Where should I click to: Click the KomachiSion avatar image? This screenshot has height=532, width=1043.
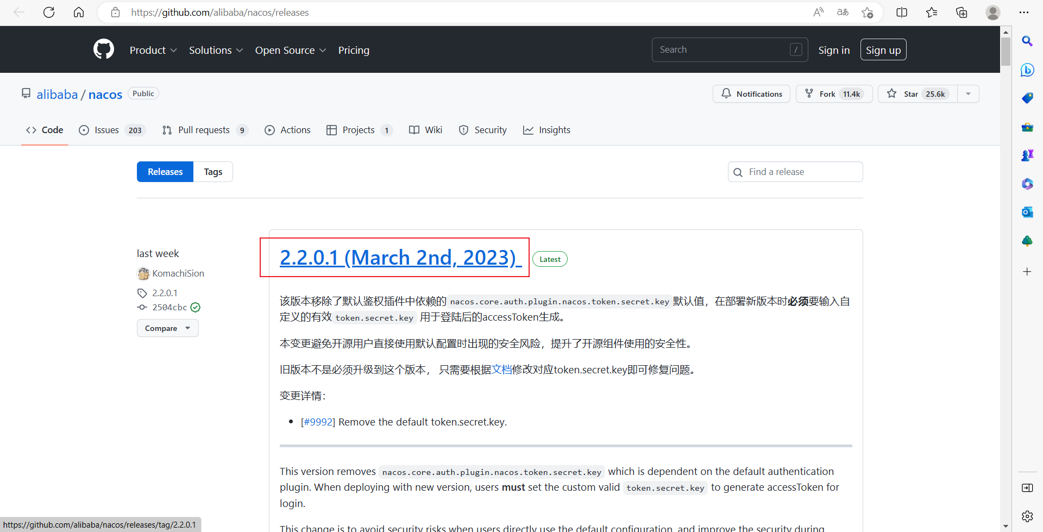click(143, 273)
